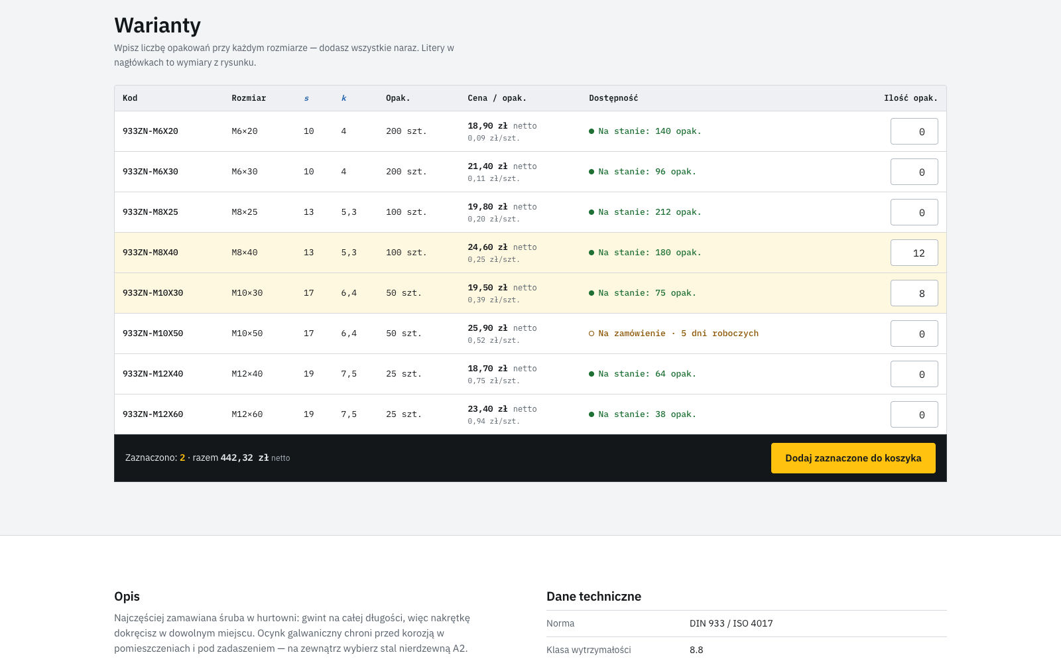
Task: Click the 'Dodaj zaznaczone do koszyka' button
Action: [x=853, y=458]
